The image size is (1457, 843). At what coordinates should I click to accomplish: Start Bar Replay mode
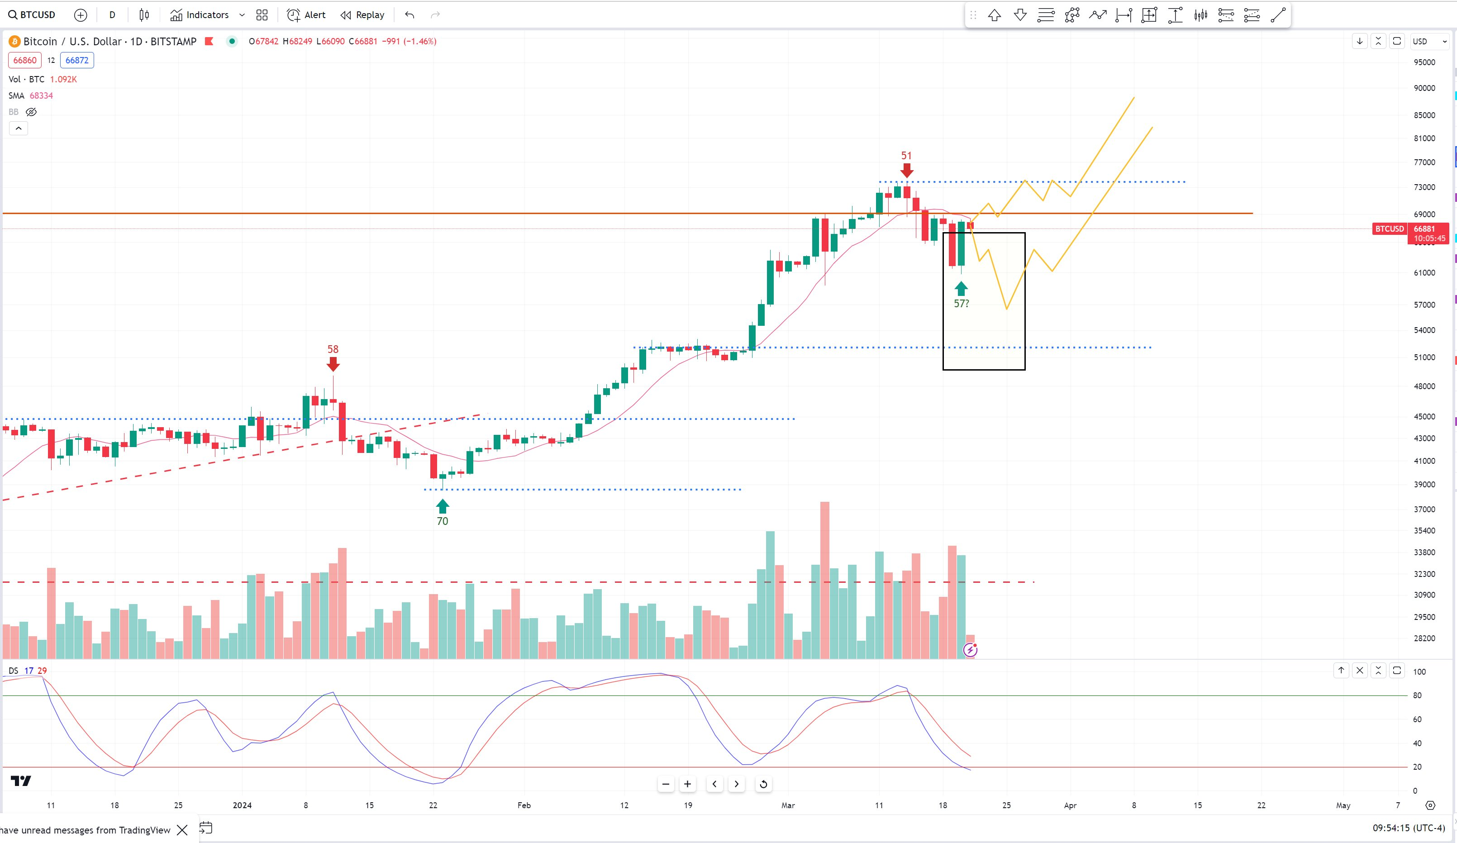[x=362, y=15]
